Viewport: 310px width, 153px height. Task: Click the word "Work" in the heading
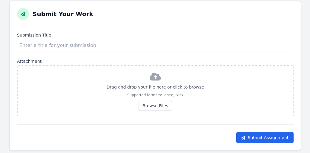pos(85,14)
